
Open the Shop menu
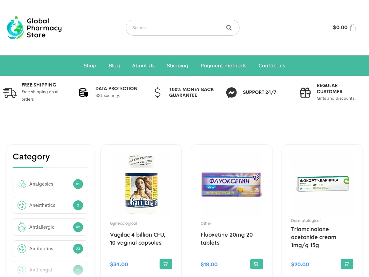pyautogui.click(x=90, y=66)
